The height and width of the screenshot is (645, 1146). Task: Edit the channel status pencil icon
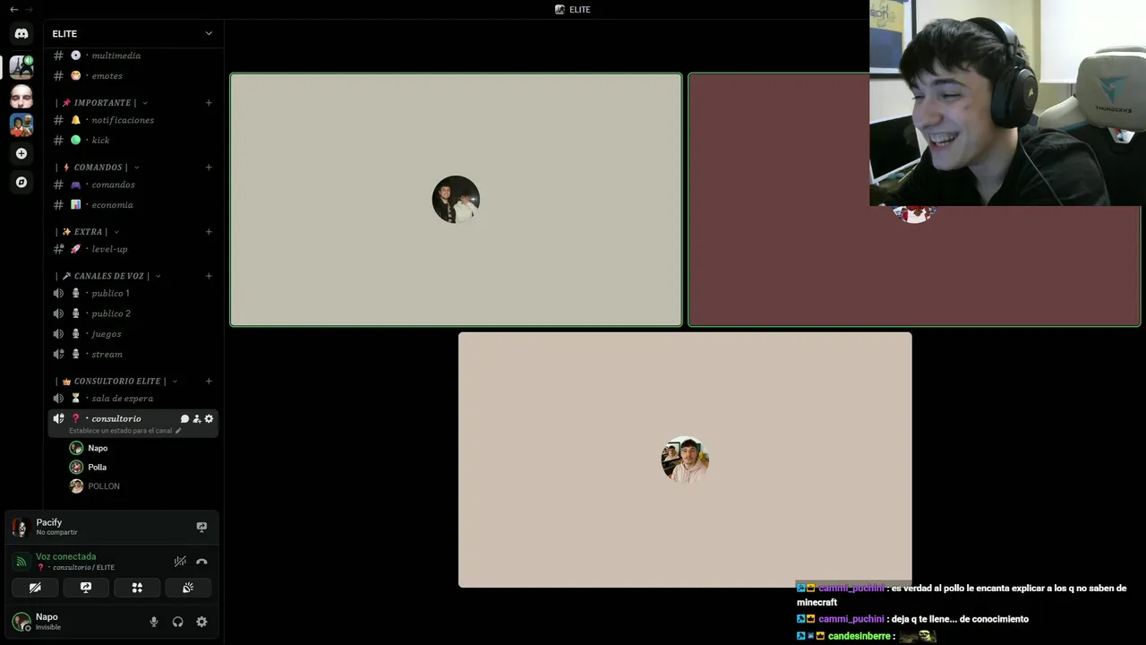[x=178, y=431]
